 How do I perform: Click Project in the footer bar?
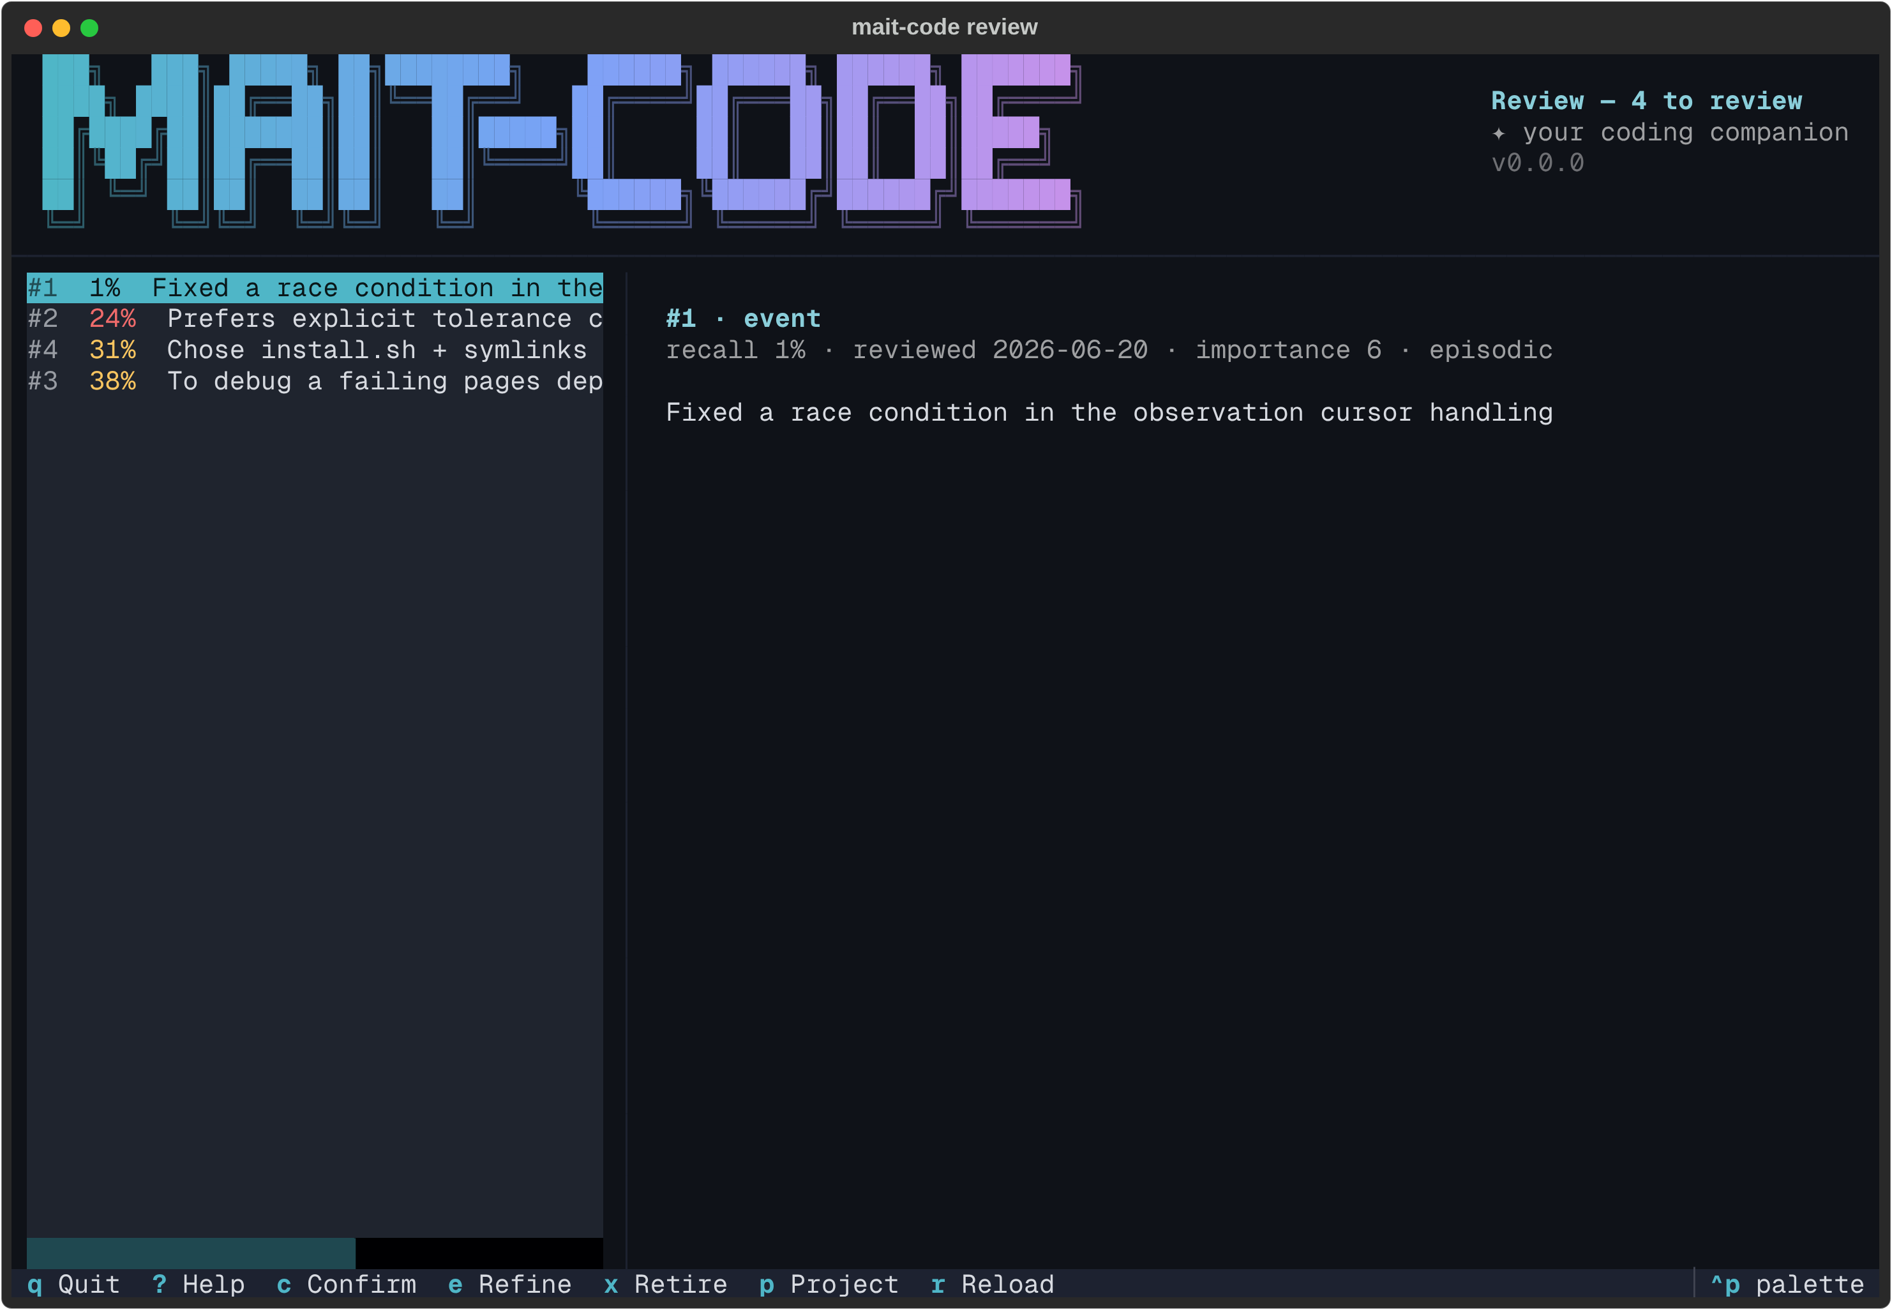click(829, 1284)
